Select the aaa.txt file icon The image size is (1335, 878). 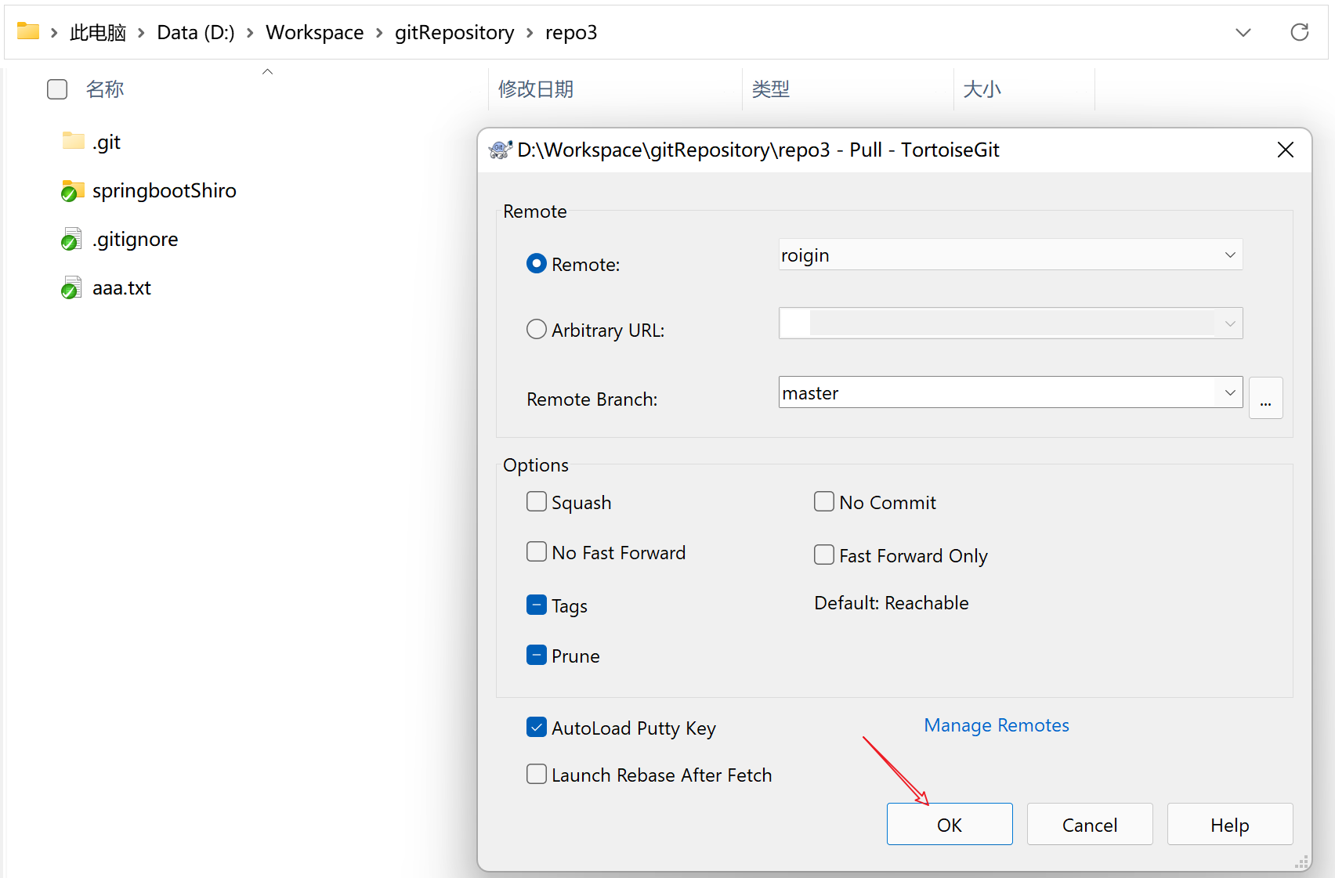(71, 287)
